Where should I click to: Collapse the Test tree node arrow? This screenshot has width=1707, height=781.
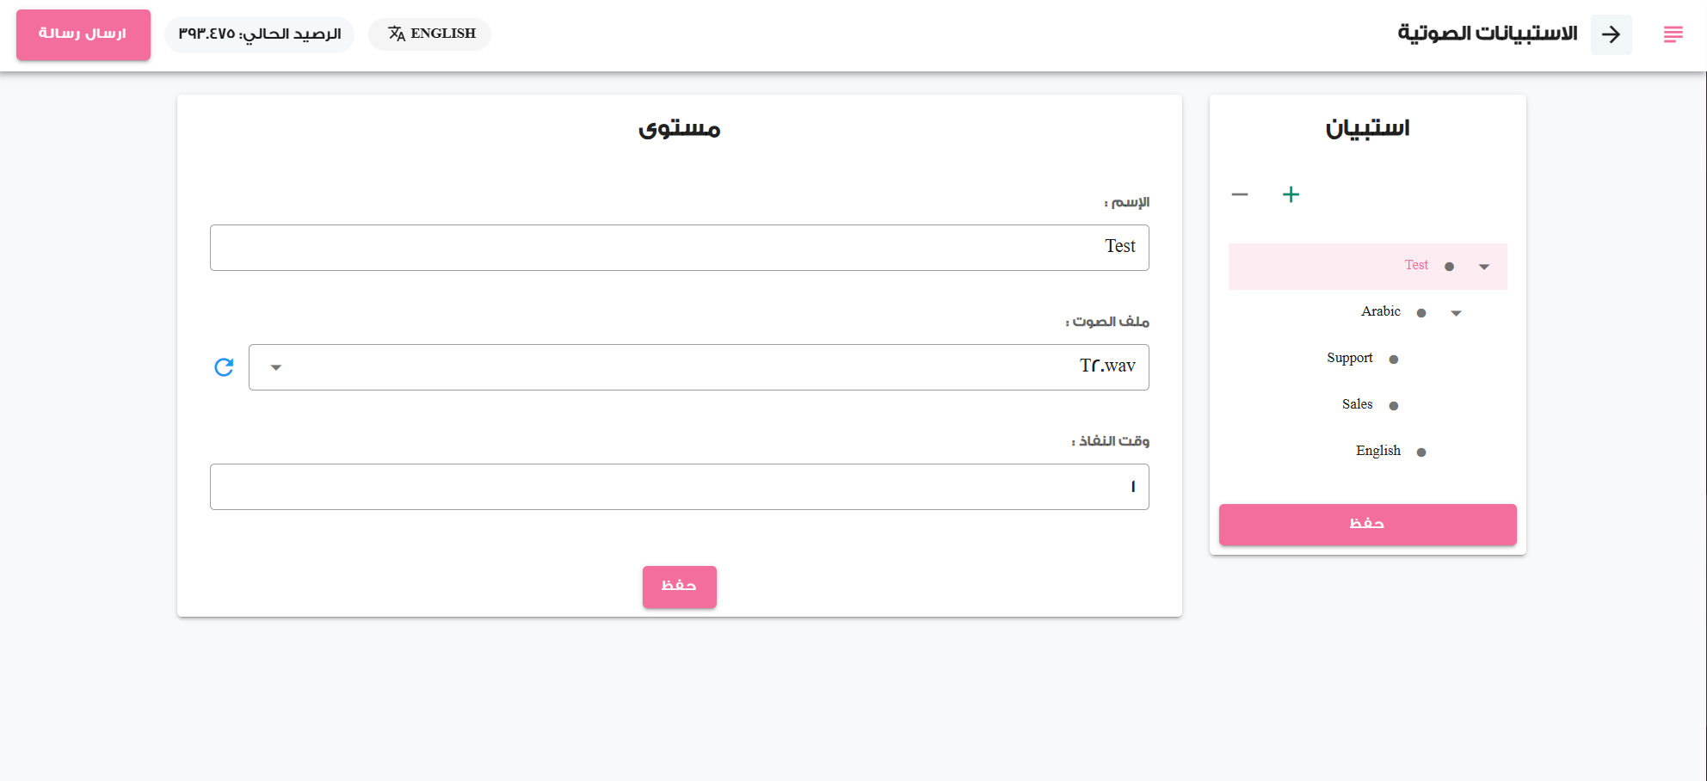pos(1484,267)
